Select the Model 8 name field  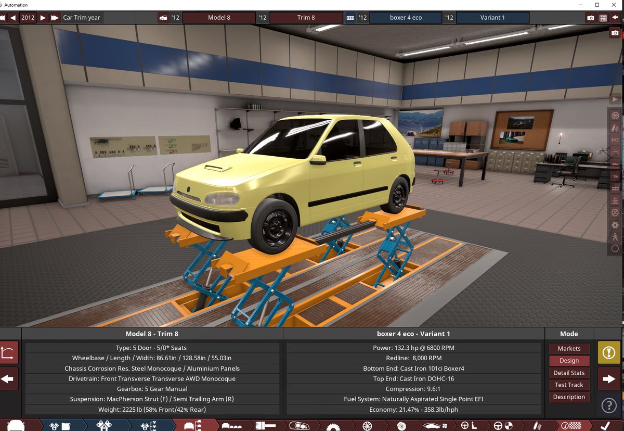(219, 18)
